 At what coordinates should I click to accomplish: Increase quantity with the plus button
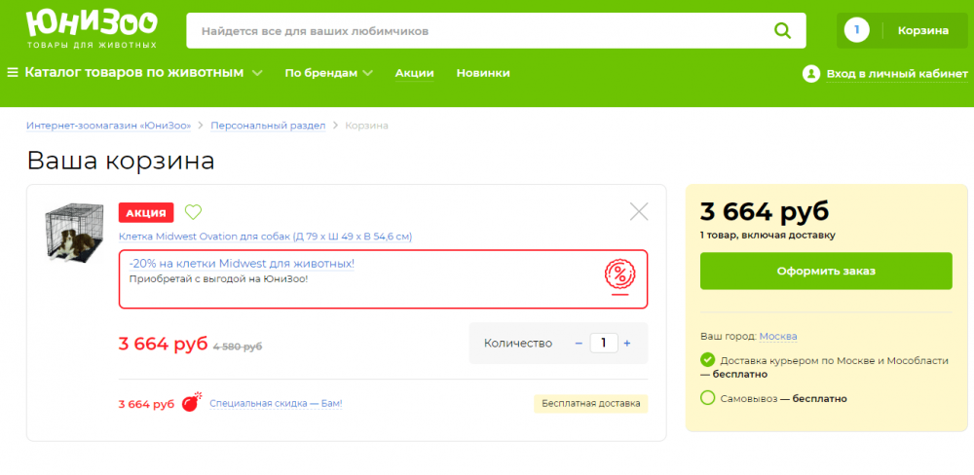point(627,343)
